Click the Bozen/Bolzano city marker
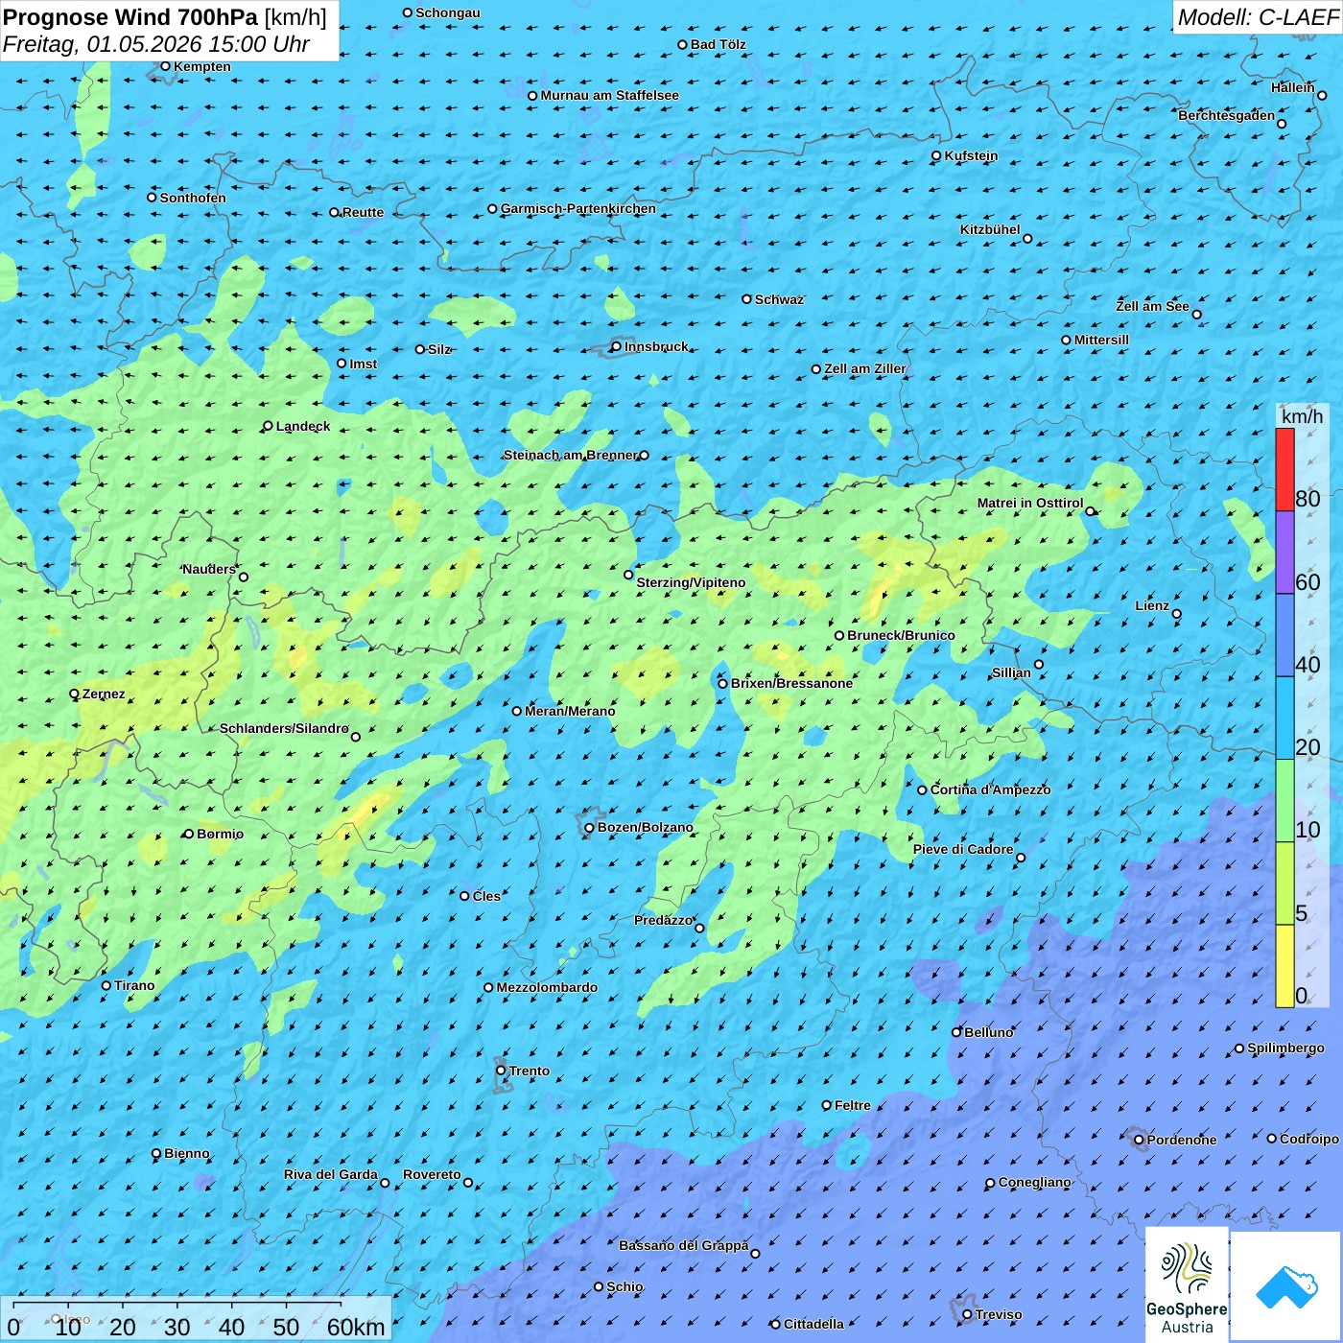The image size is (1343, 1343). [x=590, y=828]
